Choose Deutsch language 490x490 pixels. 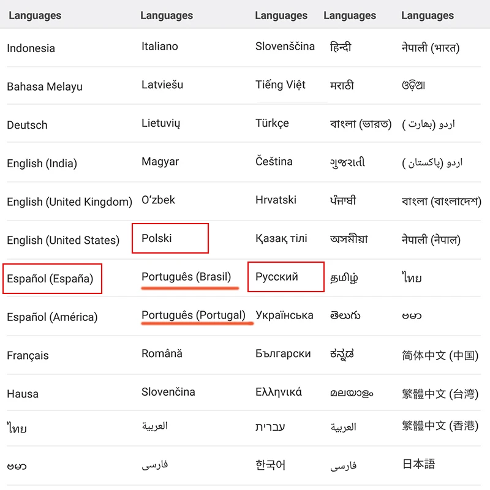(27, 125)
